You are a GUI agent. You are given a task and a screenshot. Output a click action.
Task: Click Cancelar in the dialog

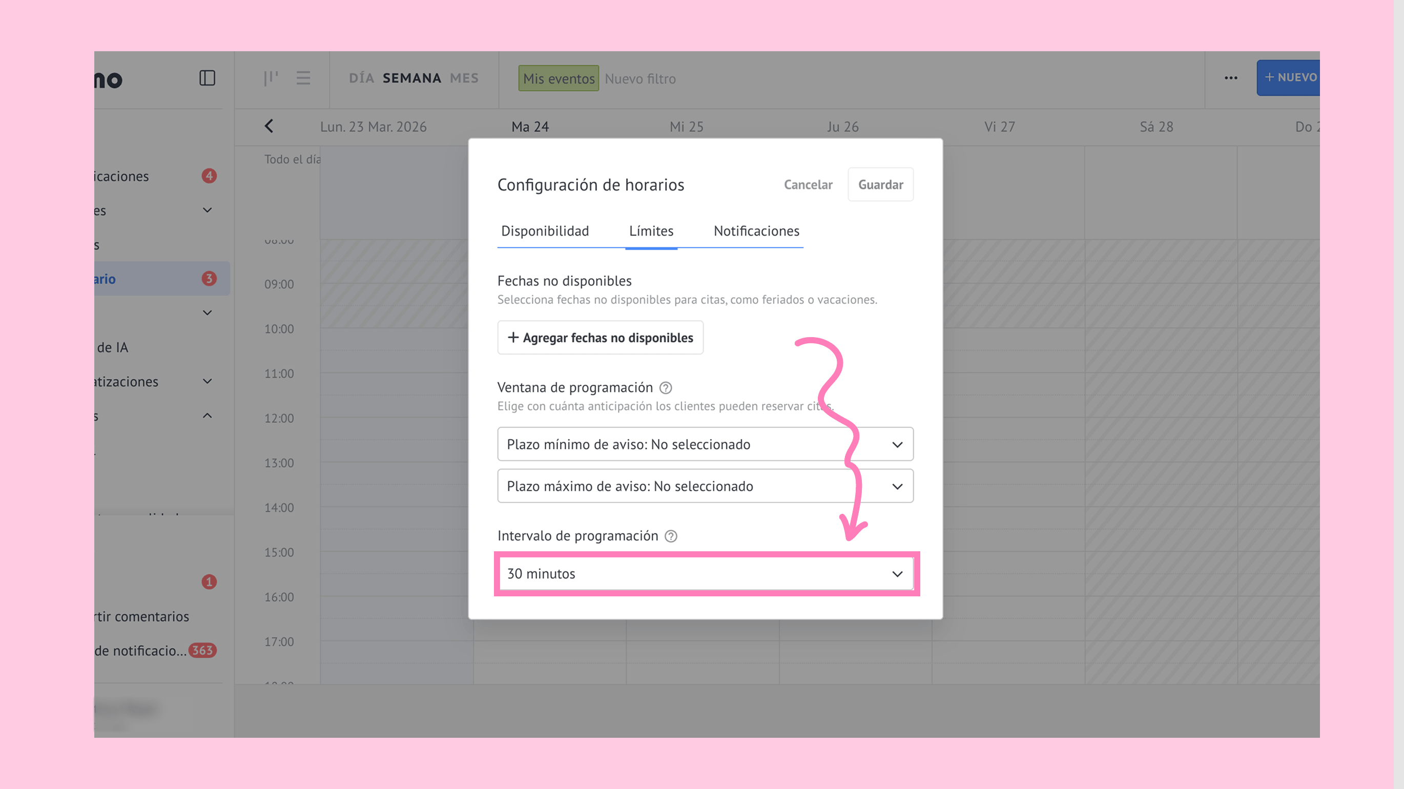point(808,185)
